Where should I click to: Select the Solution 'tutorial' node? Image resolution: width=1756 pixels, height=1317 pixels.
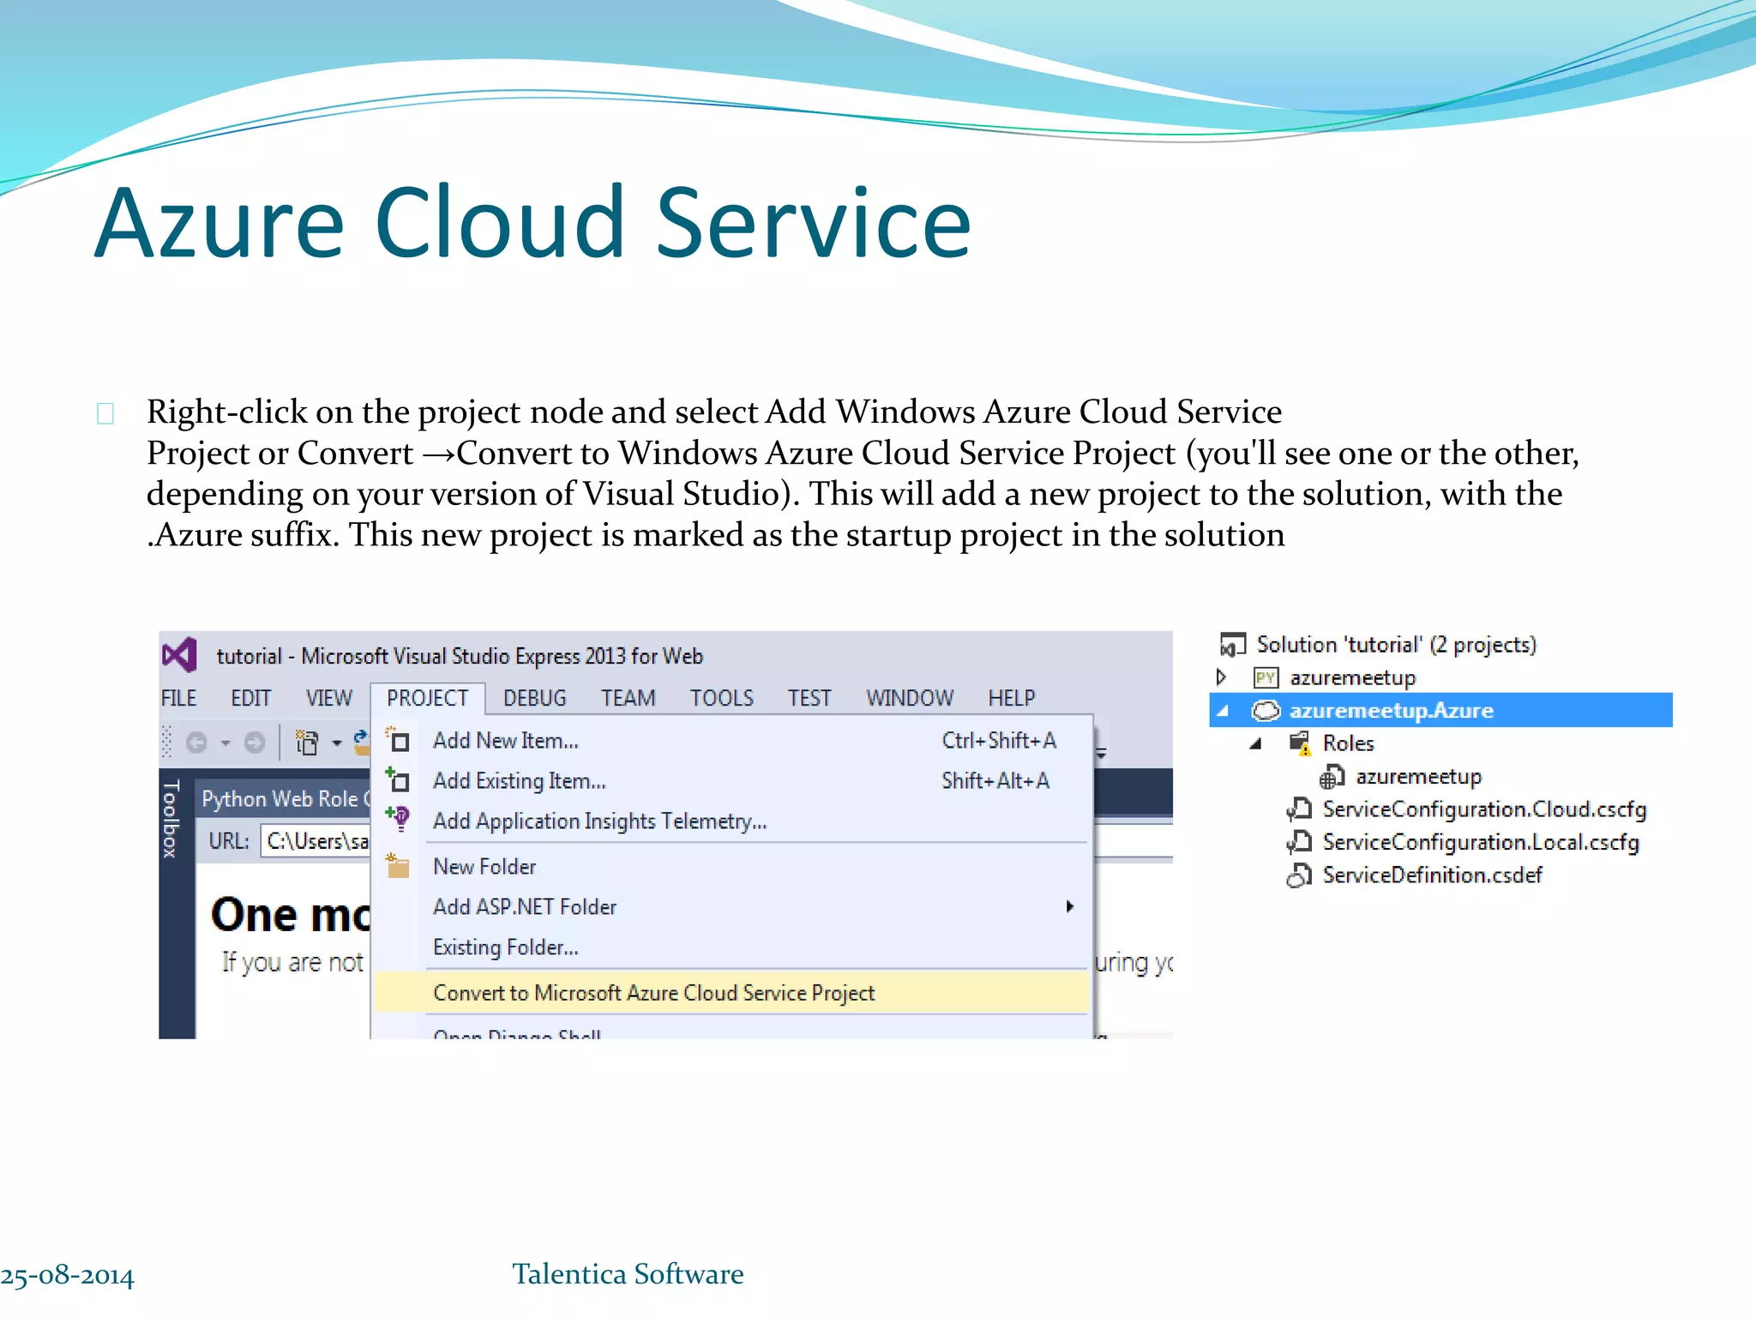click(1396, 644)
